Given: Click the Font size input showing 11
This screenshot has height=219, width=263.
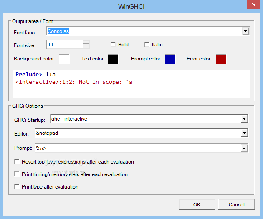Looking at the screenshot, I should click(65, 45).
